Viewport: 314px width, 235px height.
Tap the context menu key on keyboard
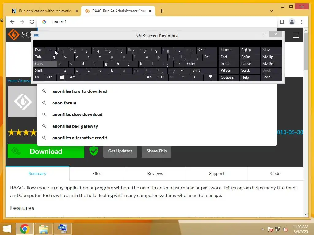click(x=210, y=77)
